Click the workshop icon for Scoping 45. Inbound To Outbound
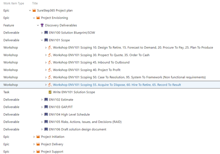The image size is (220, 154). tap(50, 63)
